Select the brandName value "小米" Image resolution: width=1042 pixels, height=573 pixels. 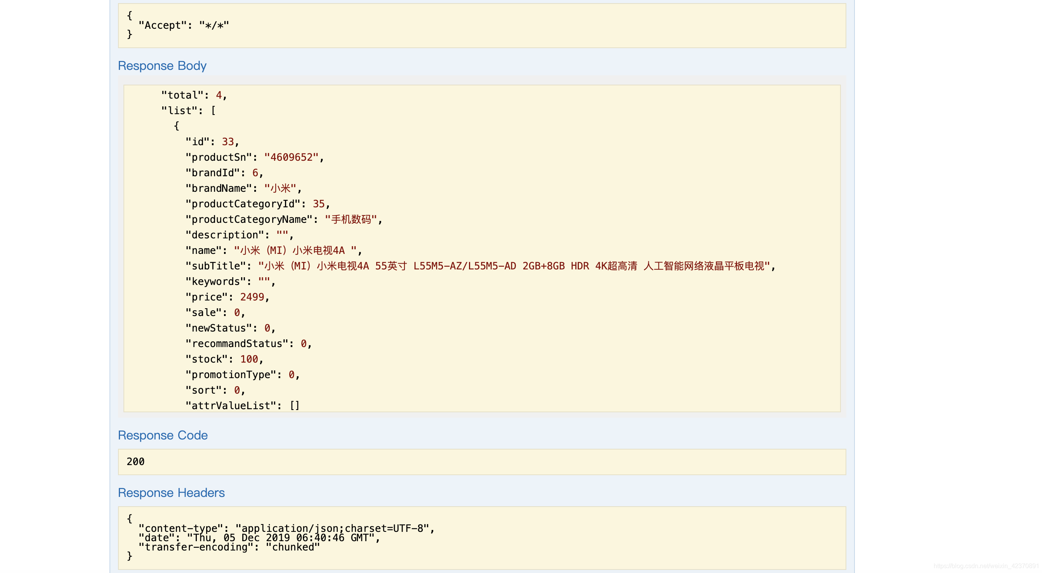point(280,188)
